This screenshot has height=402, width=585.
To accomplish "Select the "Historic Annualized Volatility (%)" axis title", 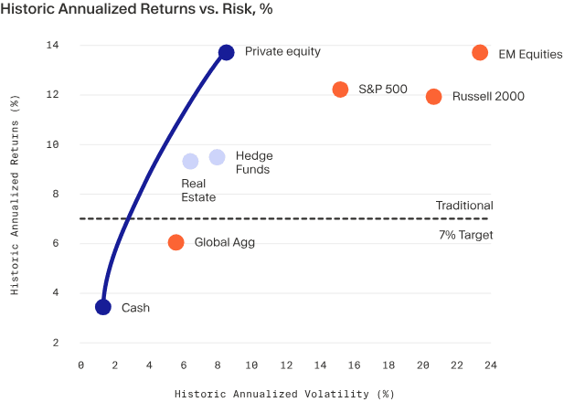I will (284, 394).
